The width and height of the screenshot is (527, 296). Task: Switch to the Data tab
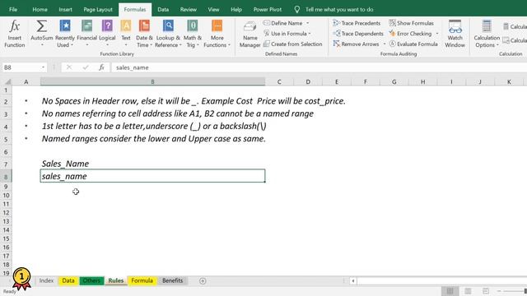tap(163, 9)
